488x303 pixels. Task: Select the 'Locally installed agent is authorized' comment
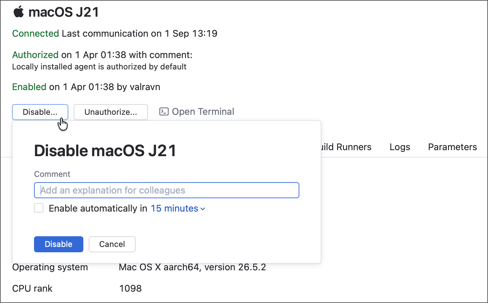coord(99,67)
